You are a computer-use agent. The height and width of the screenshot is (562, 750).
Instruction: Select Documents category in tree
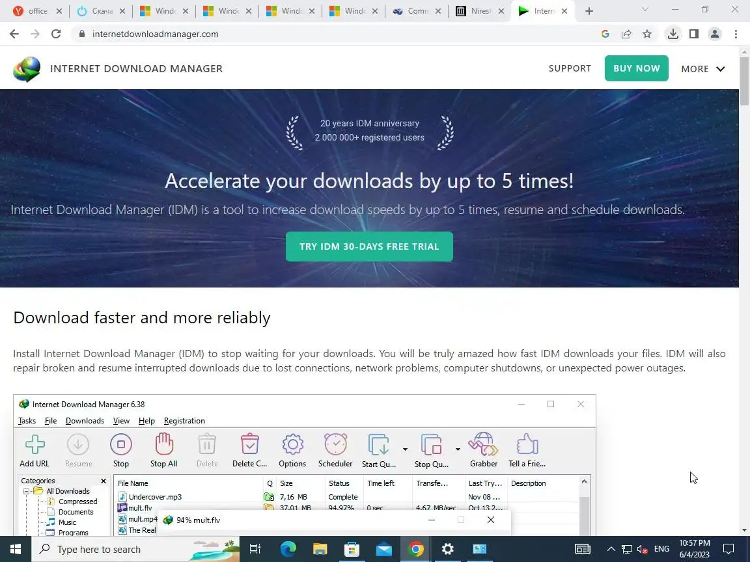(76, 513)
